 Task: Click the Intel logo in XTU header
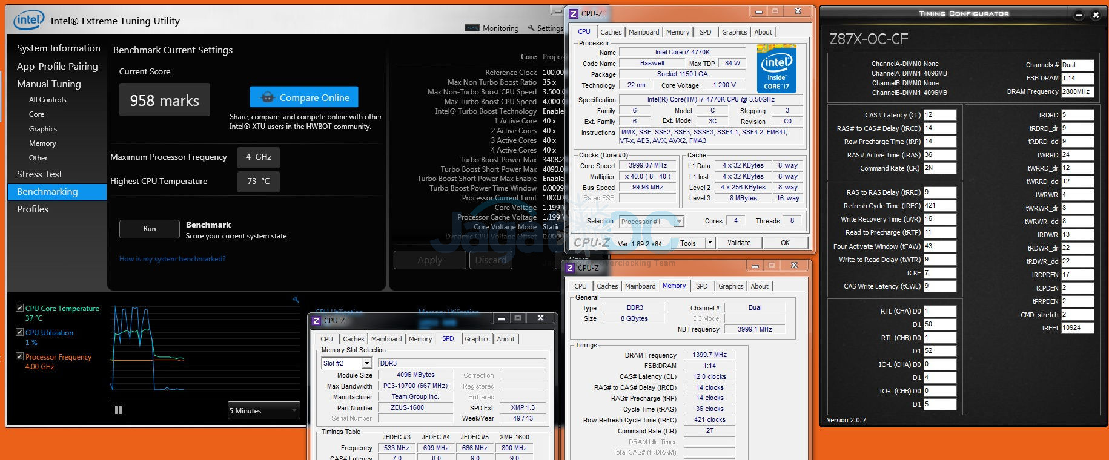tap(28, 20)
